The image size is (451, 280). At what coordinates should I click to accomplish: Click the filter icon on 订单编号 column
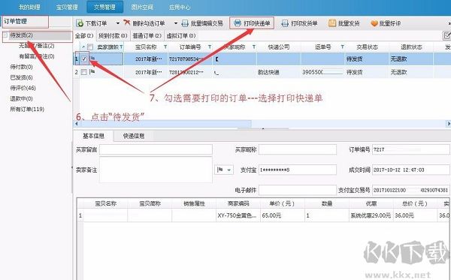click(x=210, y=47)
